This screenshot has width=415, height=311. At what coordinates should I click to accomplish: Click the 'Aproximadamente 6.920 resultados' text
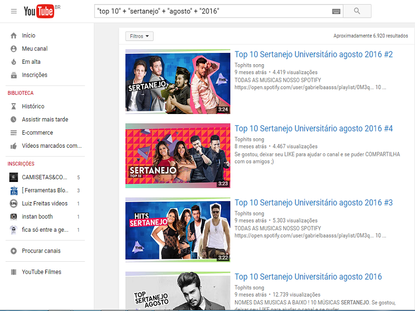[370, 36]
